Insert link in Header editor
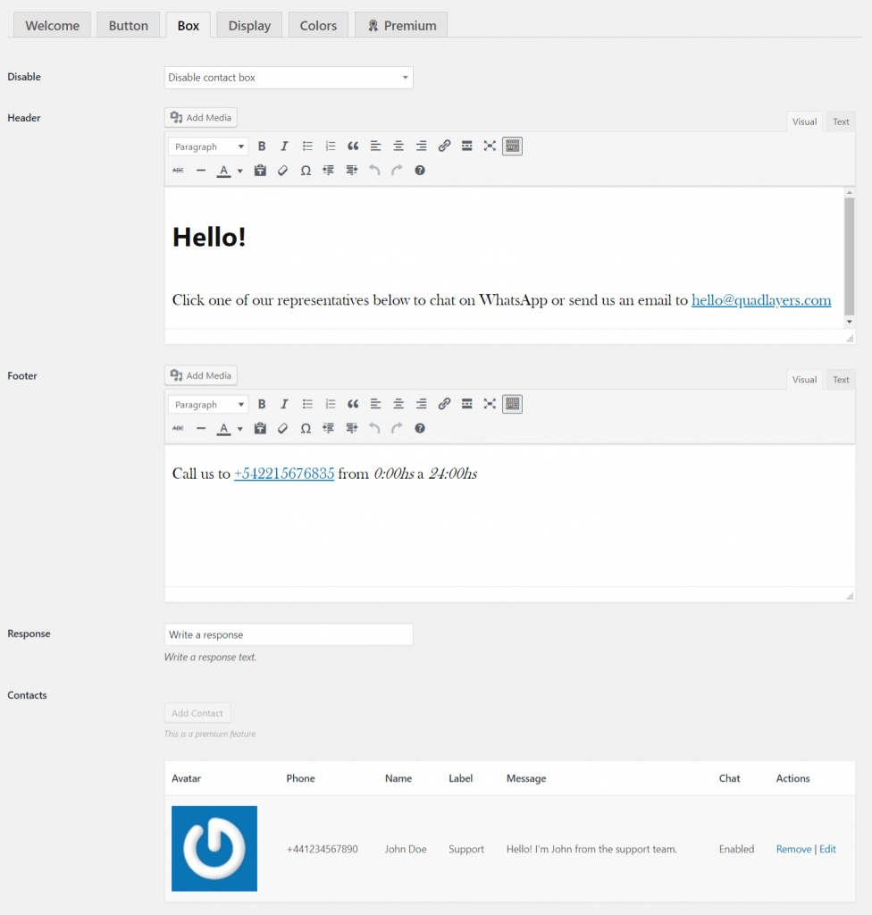Image resolution: width=872 pixels, height=915 pixels. [444, 146]
